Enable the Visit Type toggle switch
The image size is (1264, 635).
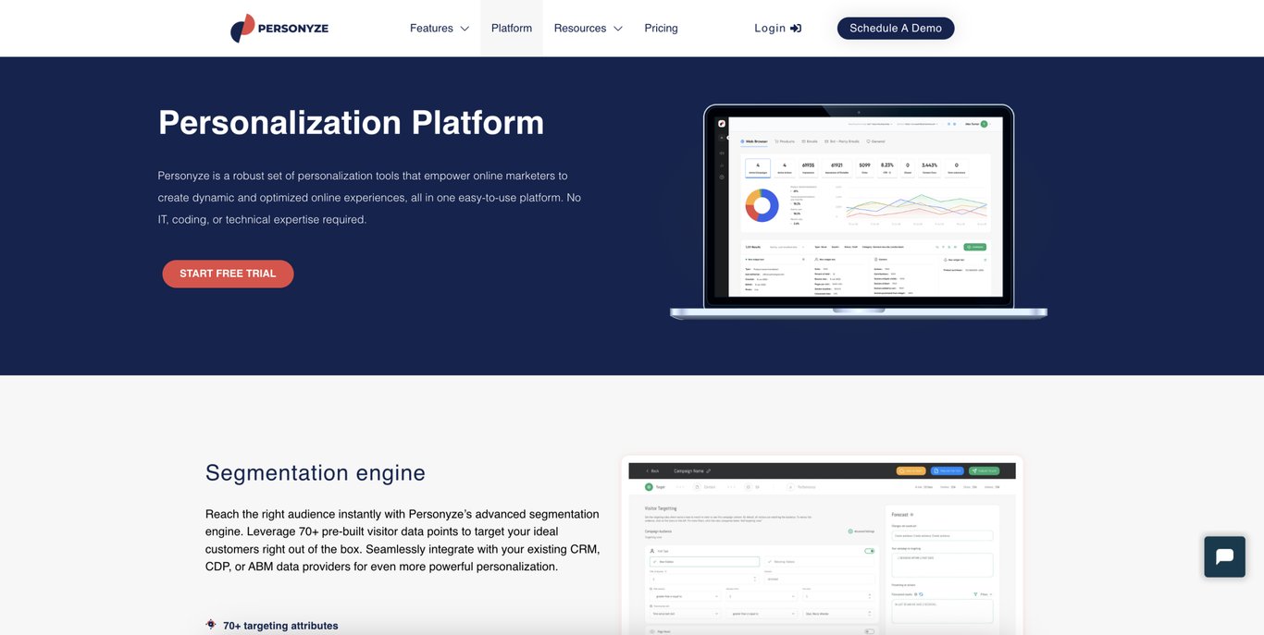(x=870, y=551)
